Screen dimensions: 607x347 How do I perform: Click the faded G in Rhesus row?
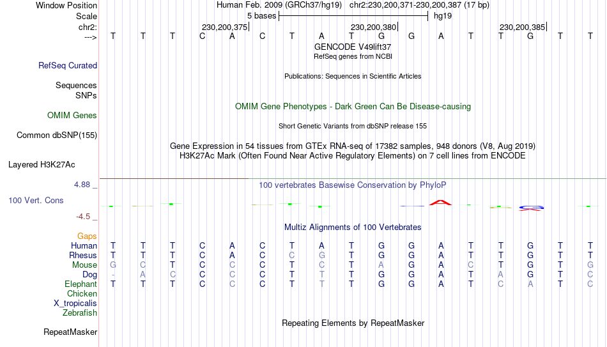(321, 255)
